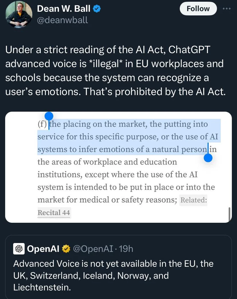This screenshot has width=237, height=299.
Task: Open the OpenAI logo avatar
Action: [19, 249]
